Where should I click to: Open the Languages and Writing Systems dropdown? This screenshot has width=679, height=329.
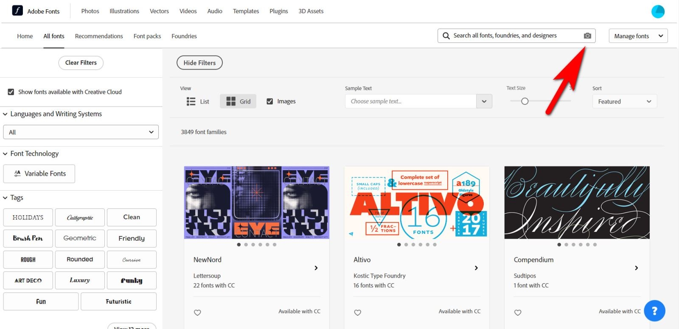(81, 132)
